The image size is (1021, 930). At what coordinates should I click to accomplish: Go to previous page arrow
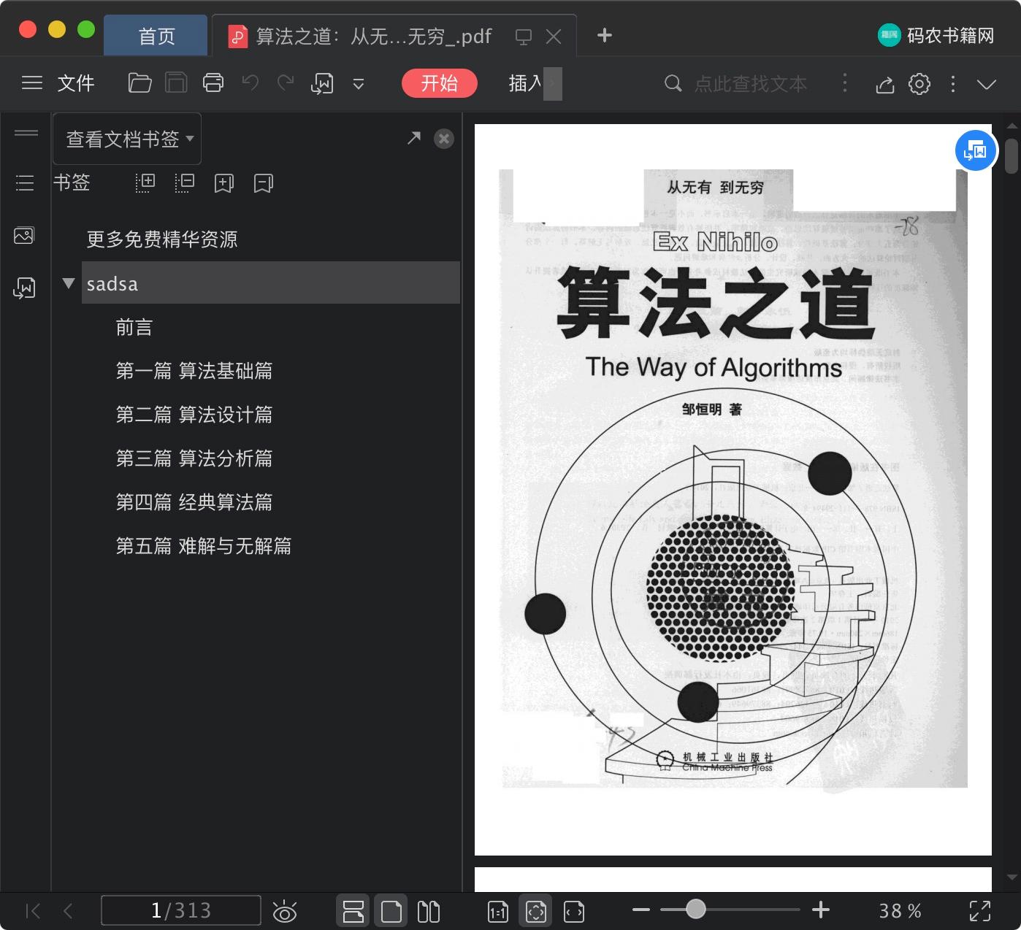69,911
